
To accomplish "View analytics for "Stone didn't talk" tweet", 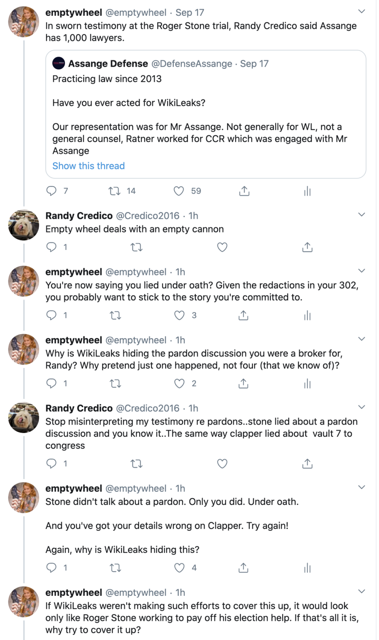I will click(307, 568).
